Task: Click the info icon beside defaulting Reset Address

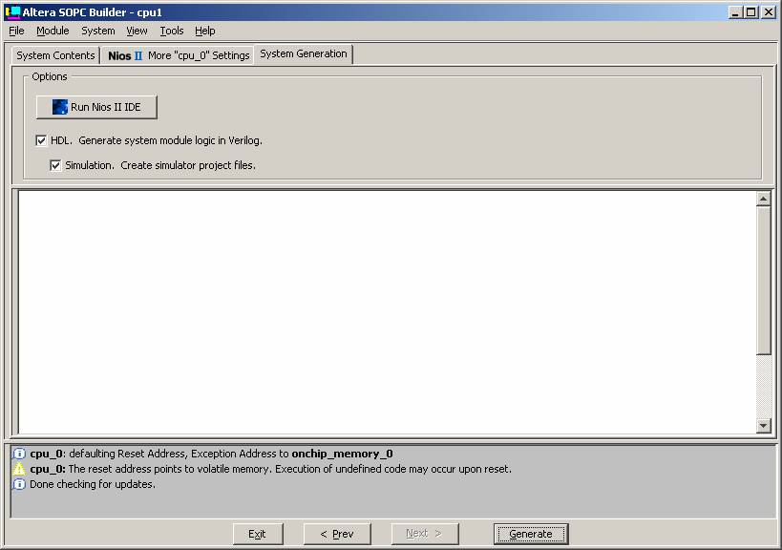Action: (x=19, y=454)
